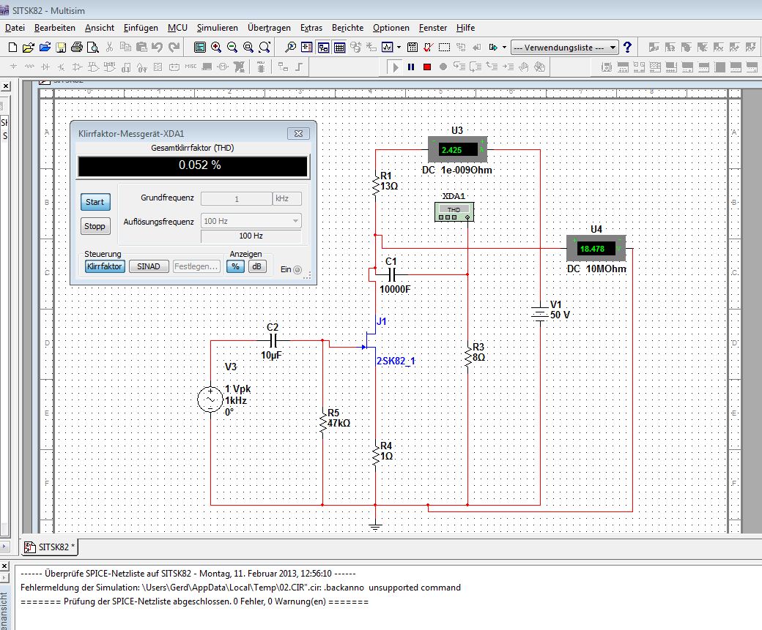Select resistor R3 8Ω
Image resolution: width=762 pixels, height=630 pixels.
point(467,356)
